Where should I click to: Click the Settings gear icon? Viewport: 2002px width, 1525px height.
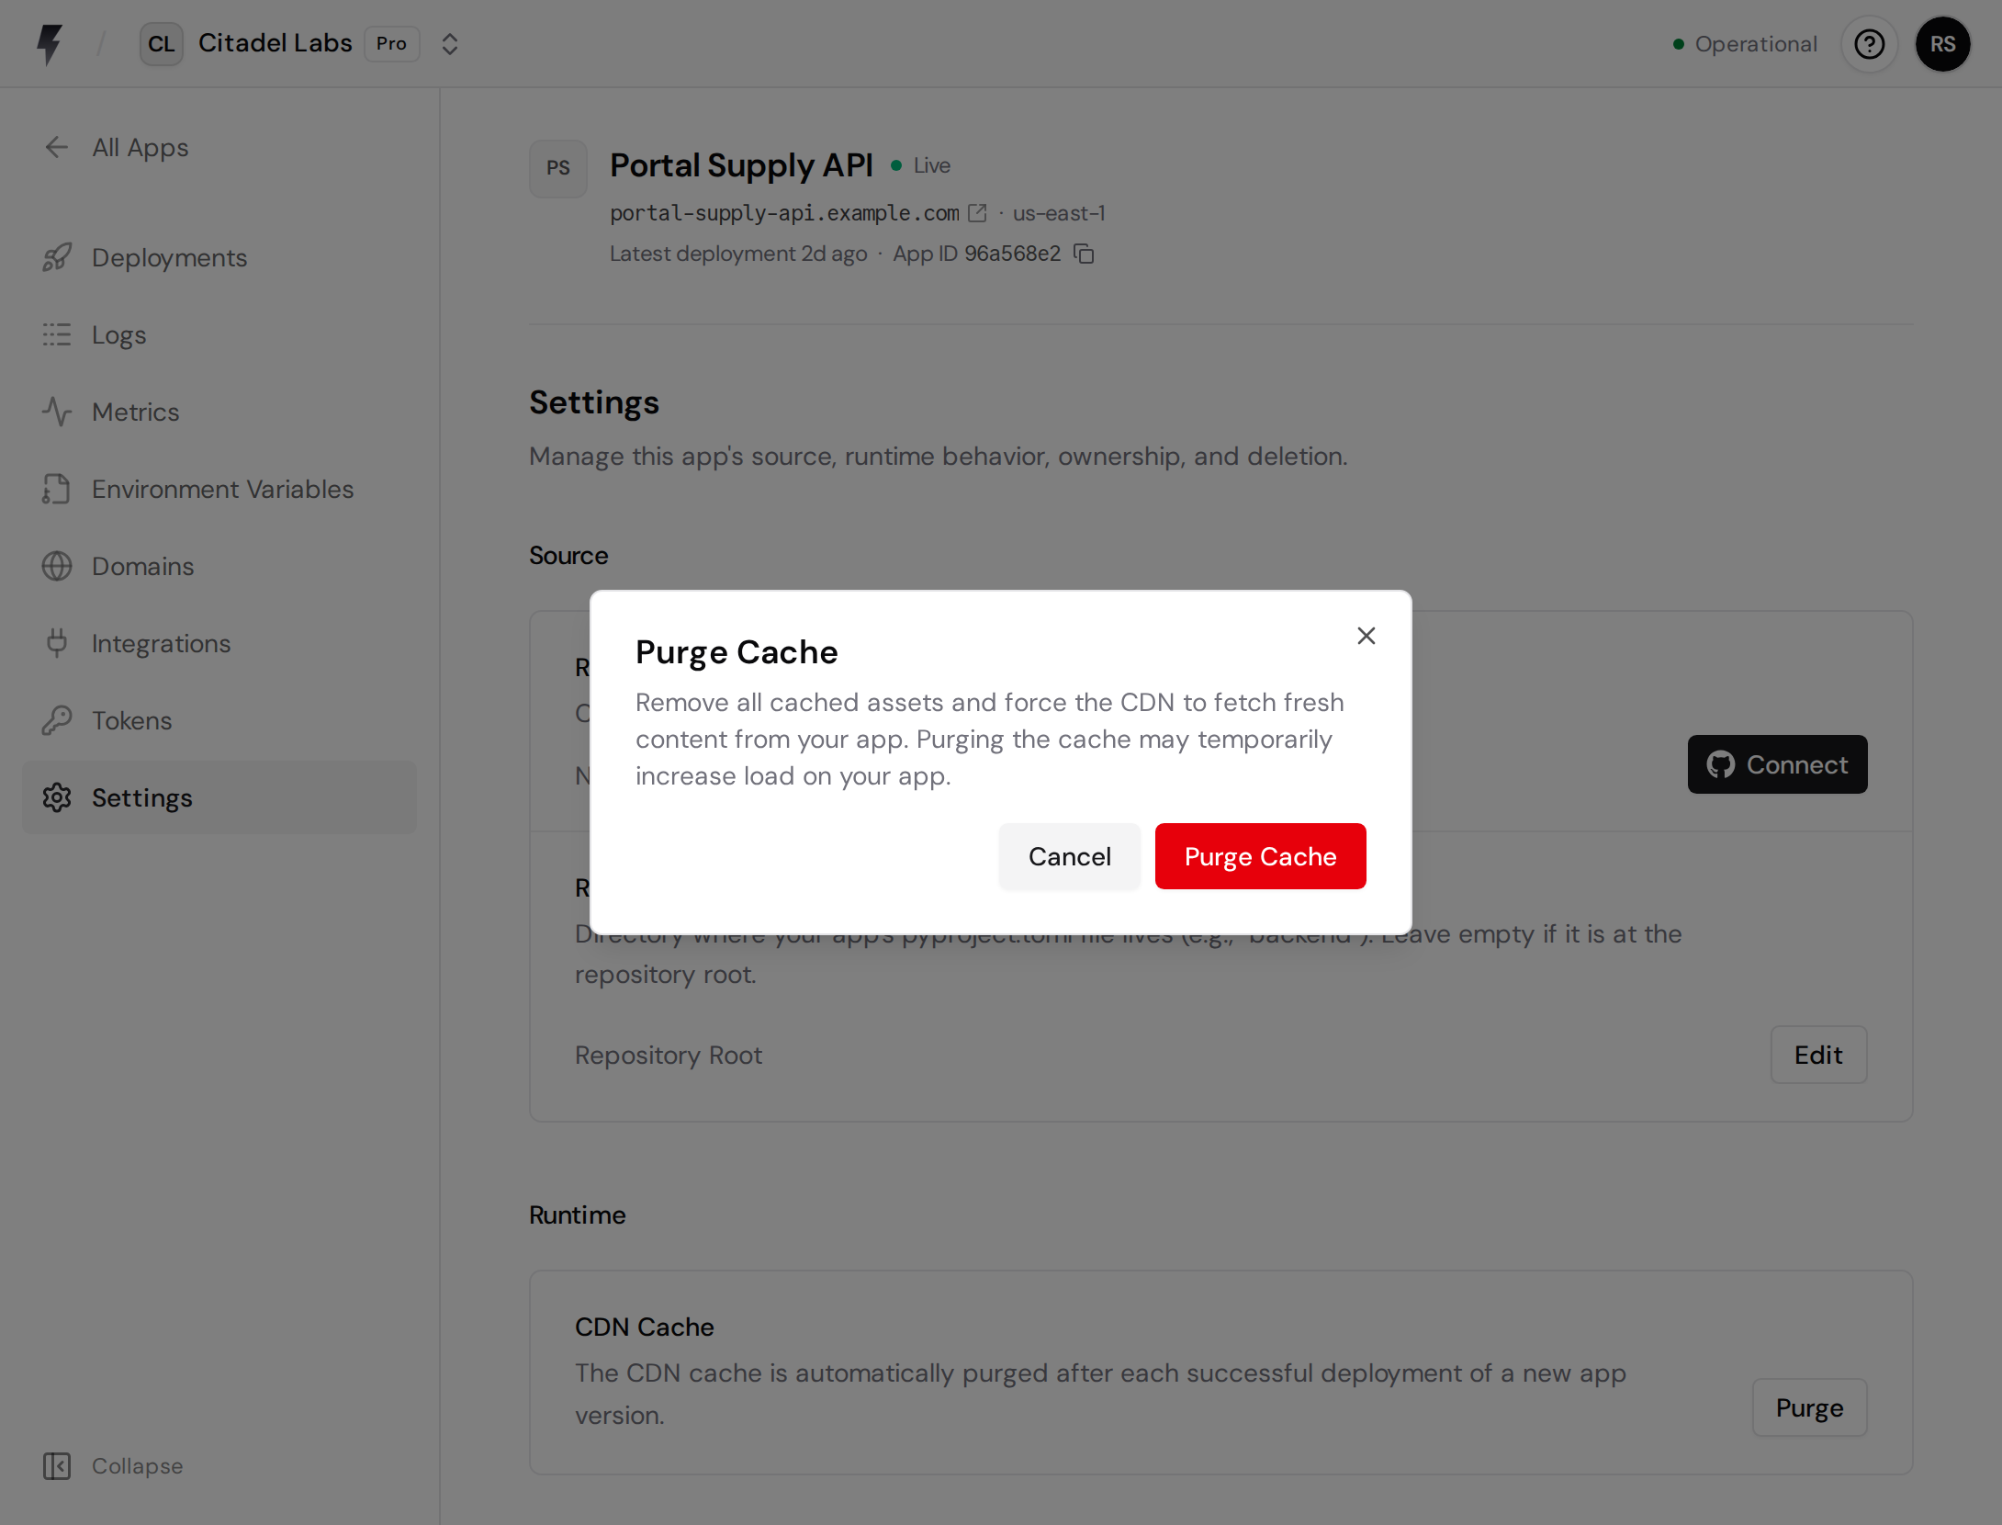(x=57, y=797)
